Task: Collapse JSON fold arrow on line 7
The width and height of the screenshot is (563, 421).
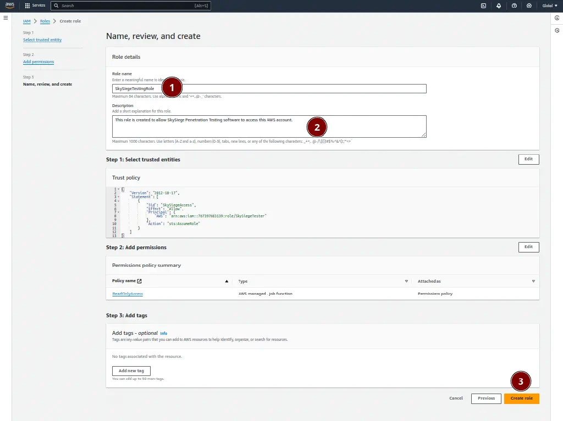Action: pos(119,212)
